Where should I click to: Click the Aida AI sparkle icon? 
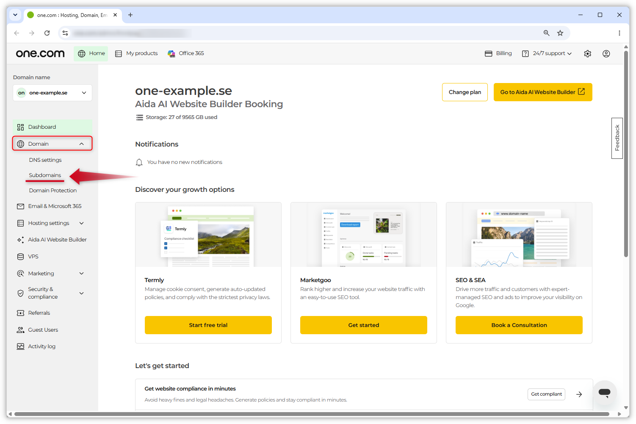tap(20, 240)
